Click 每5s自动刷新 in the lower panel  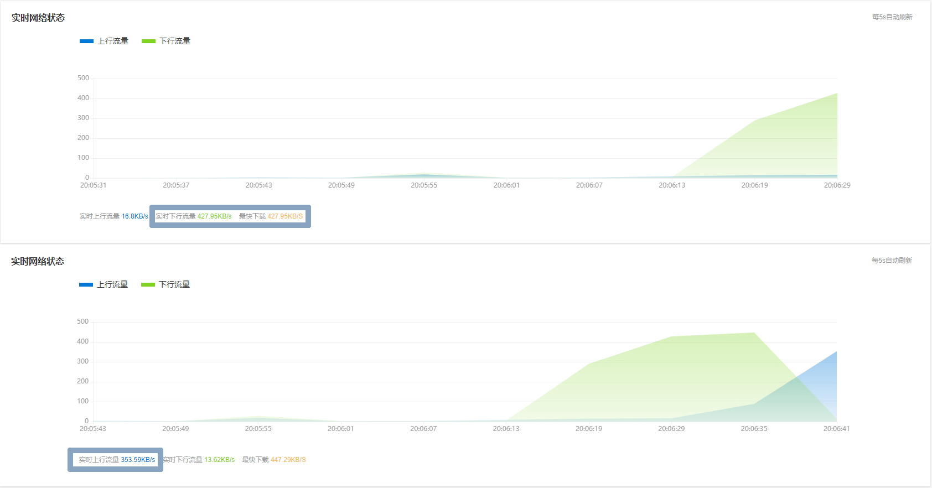click(x=892, y=261)
